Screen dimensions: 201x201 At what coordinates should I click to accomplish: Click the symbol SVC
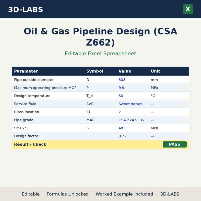click(x=90, y=104)
